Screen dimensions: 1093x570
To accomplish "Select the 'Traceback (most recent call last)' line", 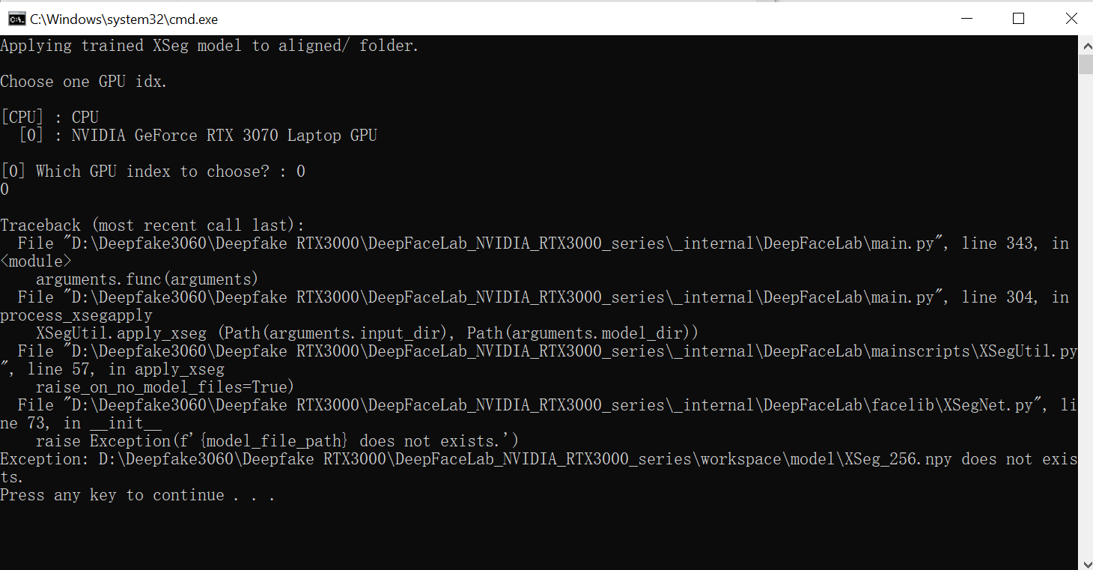I will click(153, 225).
